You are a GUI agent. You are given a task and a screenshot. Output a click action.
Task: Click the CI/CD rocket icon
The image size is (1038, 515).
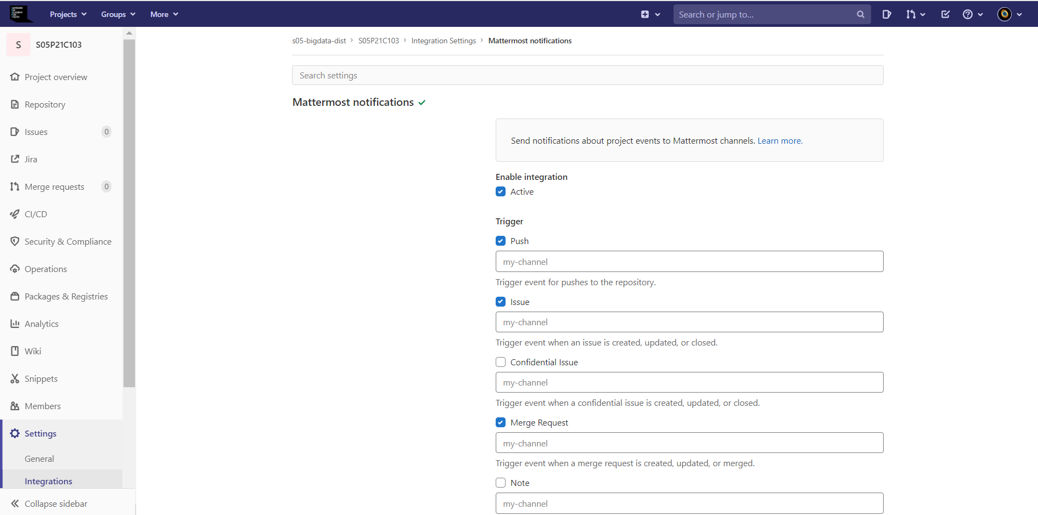[15, 214]
